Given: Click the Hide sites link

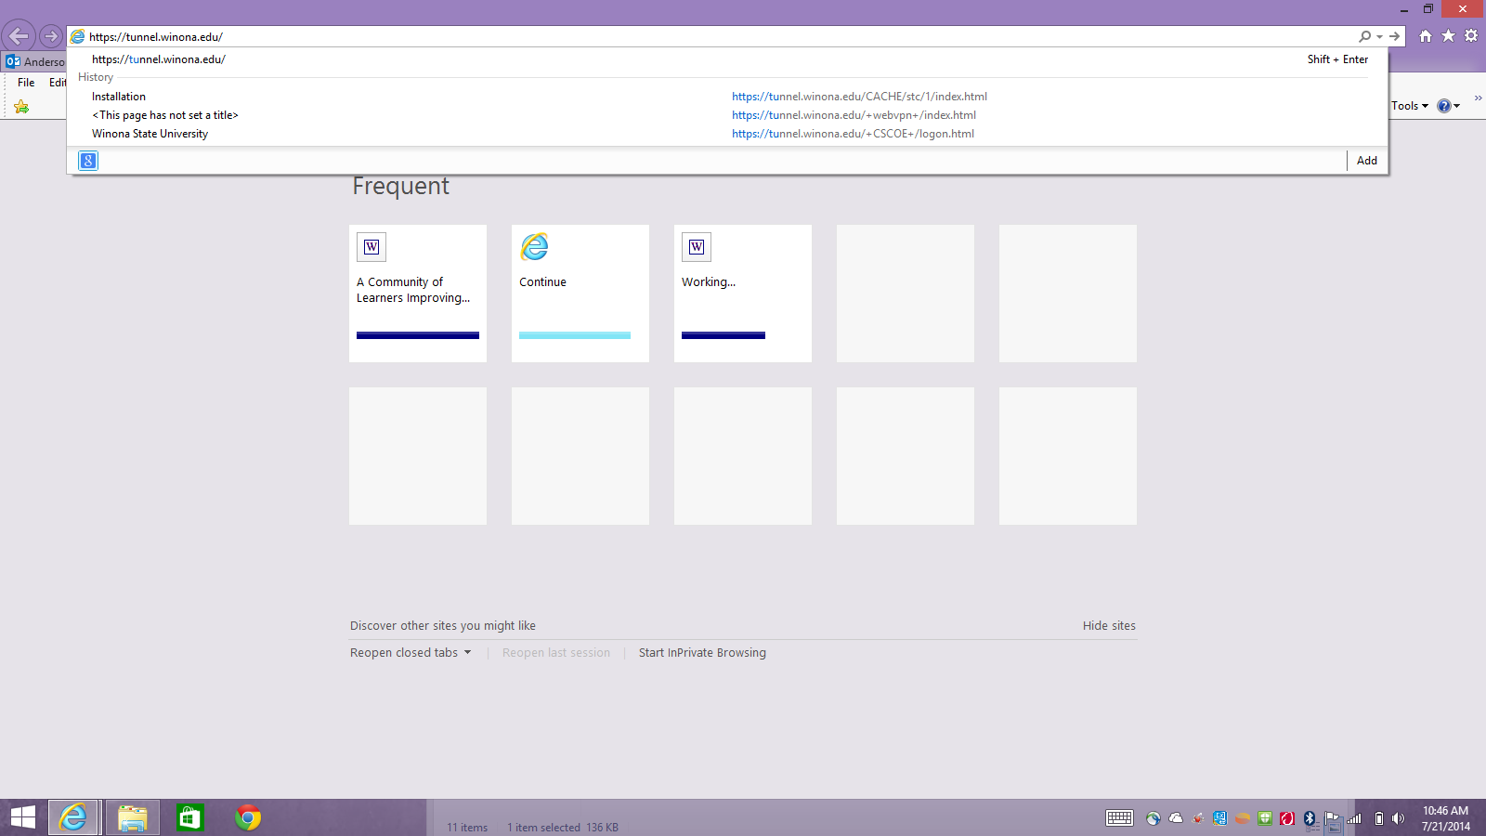Looking at the screenshot, I should pyautogui.click(x=1109, y=626).
